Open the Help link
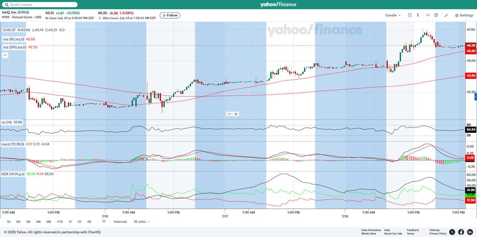 (387, 230)
